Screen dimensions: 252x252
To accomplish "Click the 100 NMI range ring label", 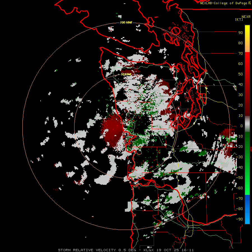I will pyautogui.click(x=126, y=22).
